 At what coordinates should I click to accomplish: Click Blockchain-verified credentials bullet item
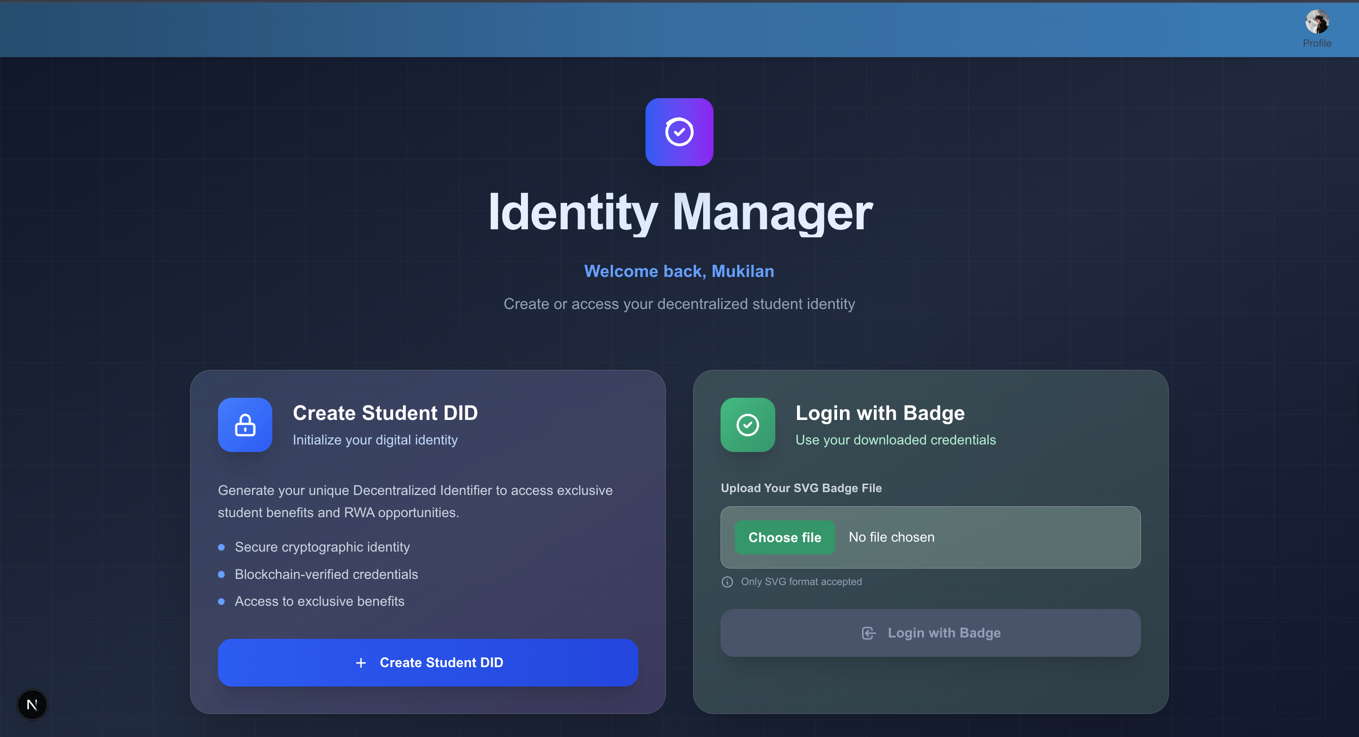point(326,574)
